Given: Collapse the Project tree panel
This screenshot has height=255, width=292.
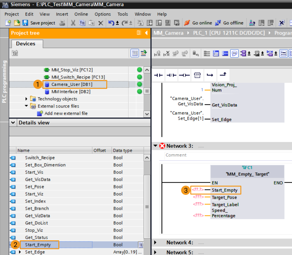Looking at the screenshot, I should 146,33.
